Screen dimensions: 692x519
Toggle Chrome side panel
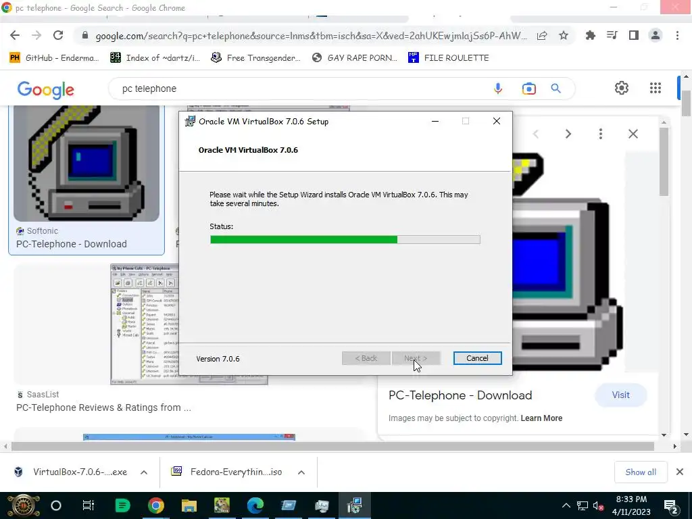pyautogui.click(x=634, y=35)
